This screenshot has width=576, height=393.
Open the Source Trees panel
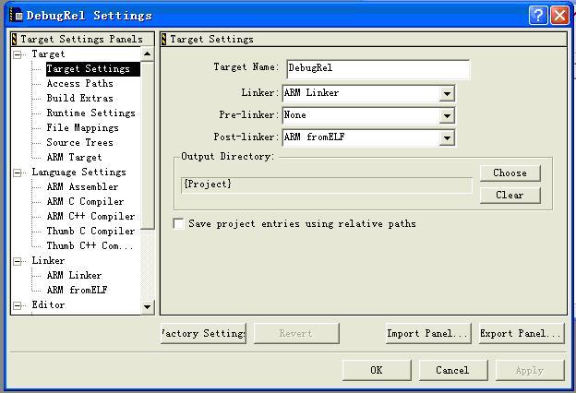[x=79, y=142]
